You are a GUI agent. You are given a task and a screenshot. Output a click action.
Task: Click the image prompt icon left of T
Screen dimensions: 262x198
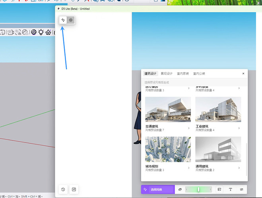(219, 190)
